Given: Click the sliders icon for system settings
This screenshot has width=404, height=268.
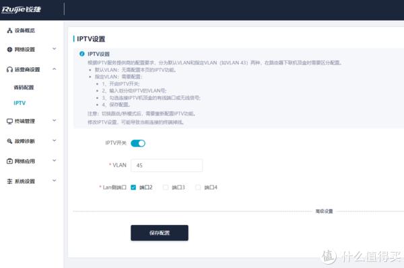Looking at the screenshot, I should point(9,181).
